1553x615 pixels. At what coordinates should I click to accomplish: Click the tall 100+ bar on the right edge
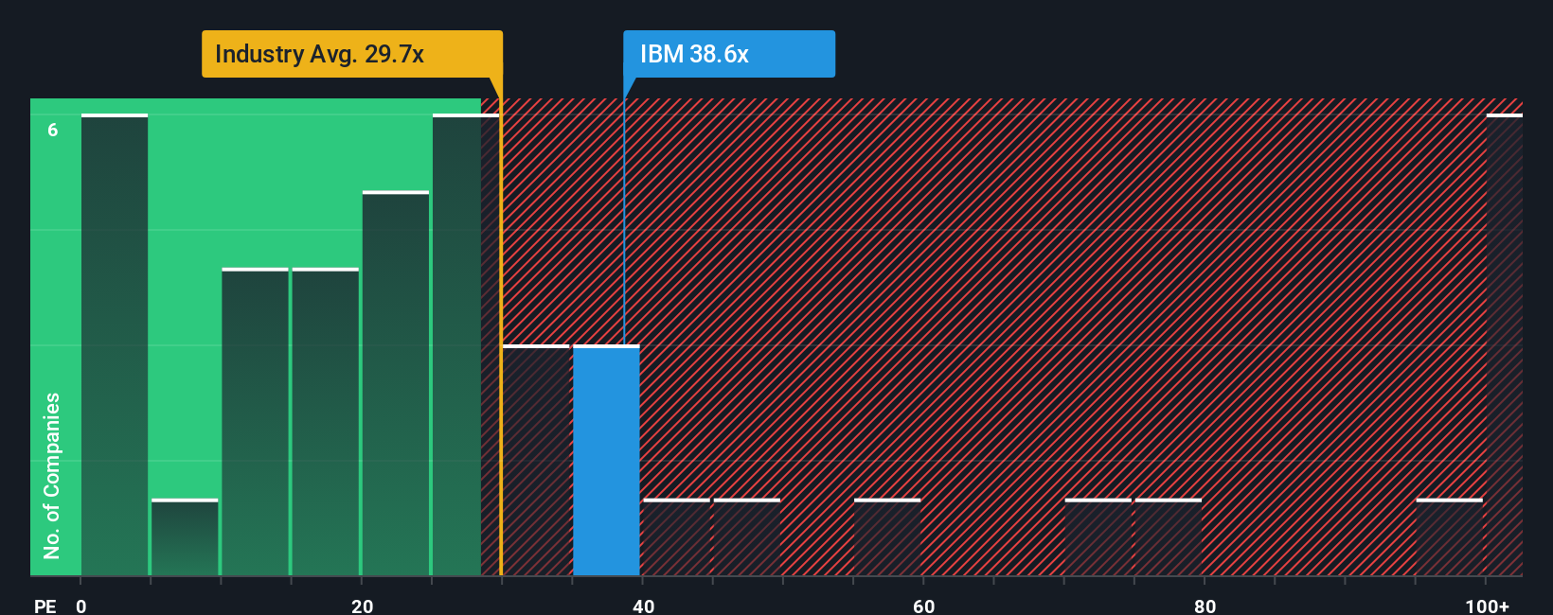[1505, 345]
